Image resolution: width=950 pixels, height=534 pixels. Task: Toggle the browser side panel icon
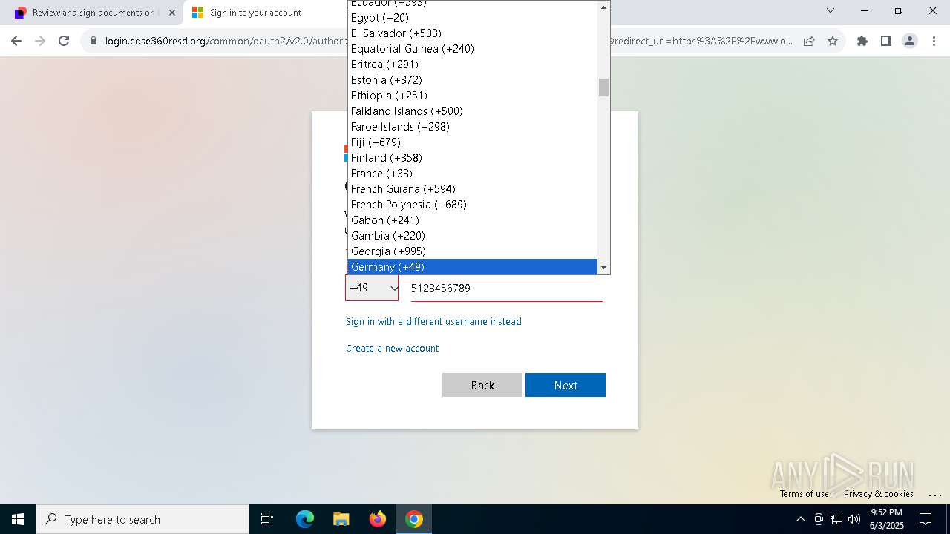886,41
